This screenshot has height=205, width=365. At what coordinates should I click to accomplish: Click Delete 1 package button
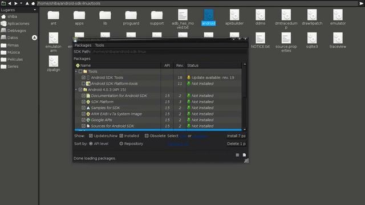(x=236, y=143)
